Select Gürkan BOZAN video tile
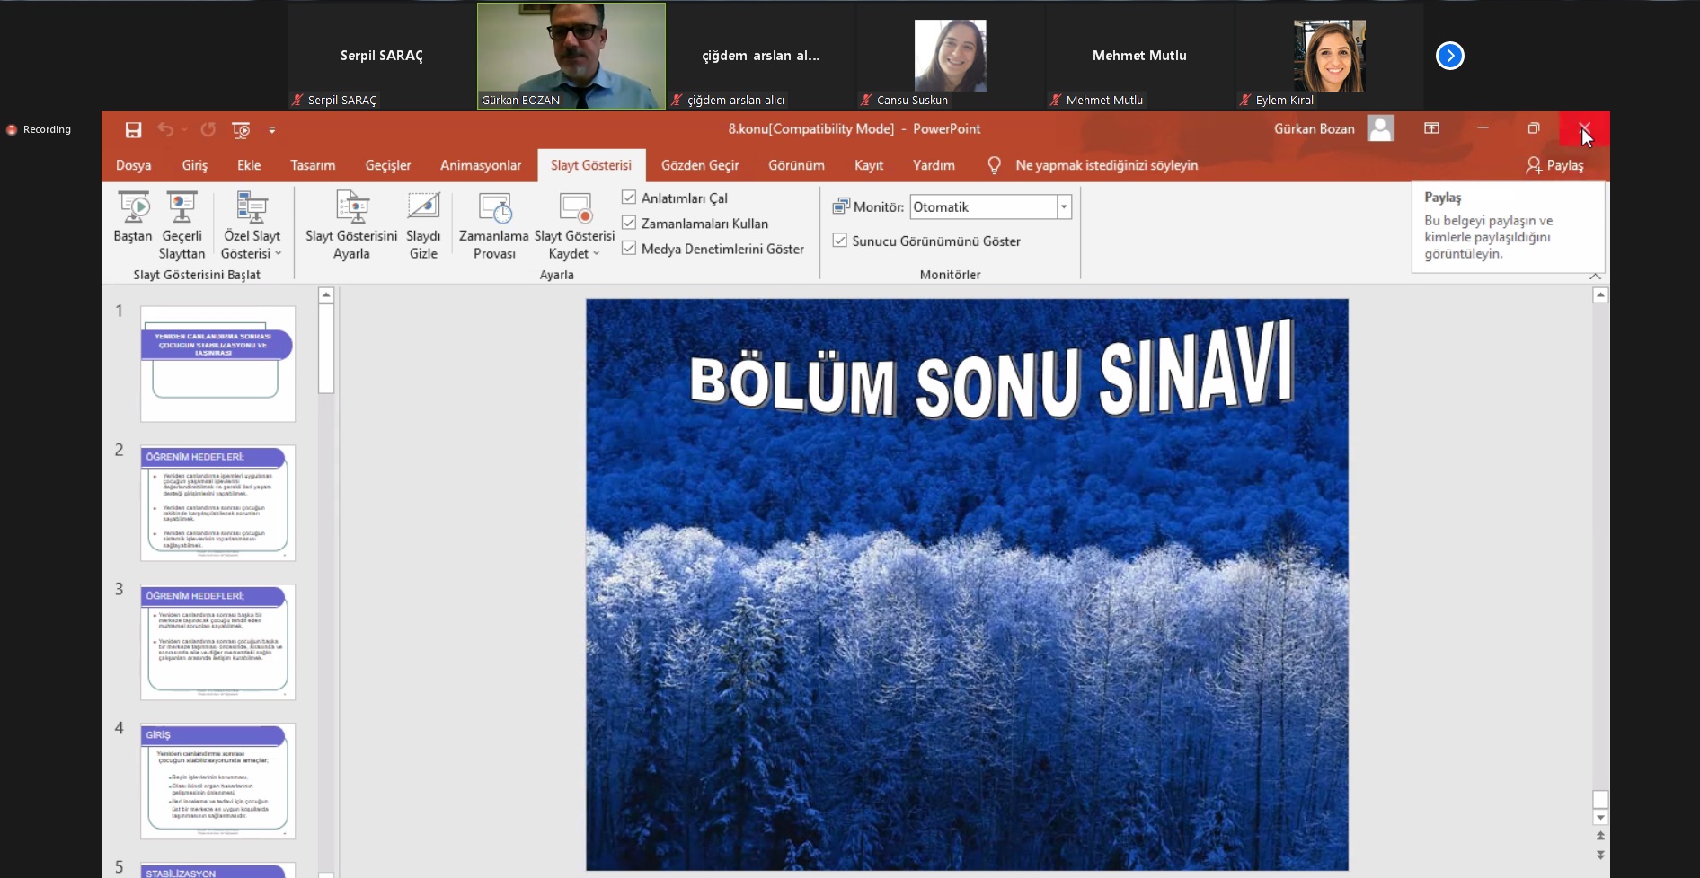This screenshot has height=878, width=1700. click(571, 56)
